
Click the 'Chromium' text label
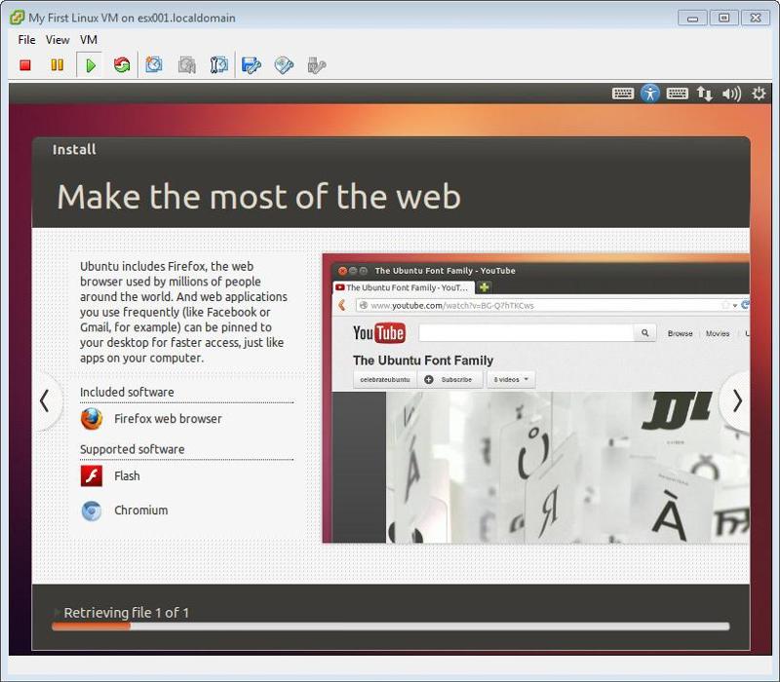coord(140,511)
